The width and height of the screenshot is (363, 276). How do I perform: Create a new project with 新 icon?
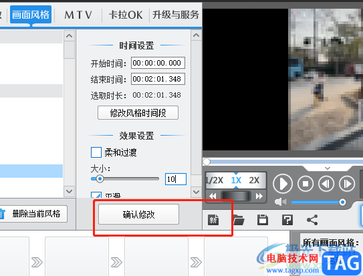[x=213, y=220]
